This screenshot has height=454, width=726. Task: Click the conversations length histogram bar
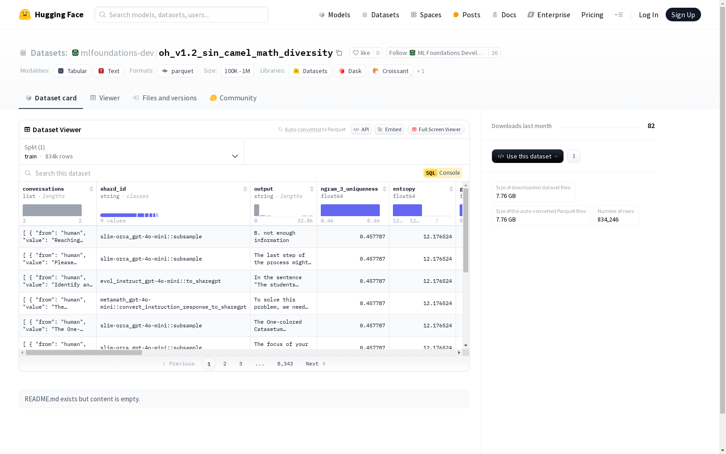point(52,210)
